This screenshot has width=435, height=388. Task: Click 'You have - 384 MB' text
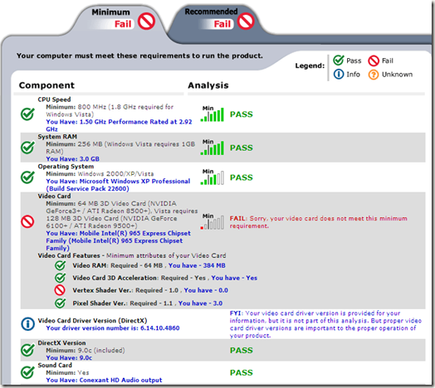(197, 265)
